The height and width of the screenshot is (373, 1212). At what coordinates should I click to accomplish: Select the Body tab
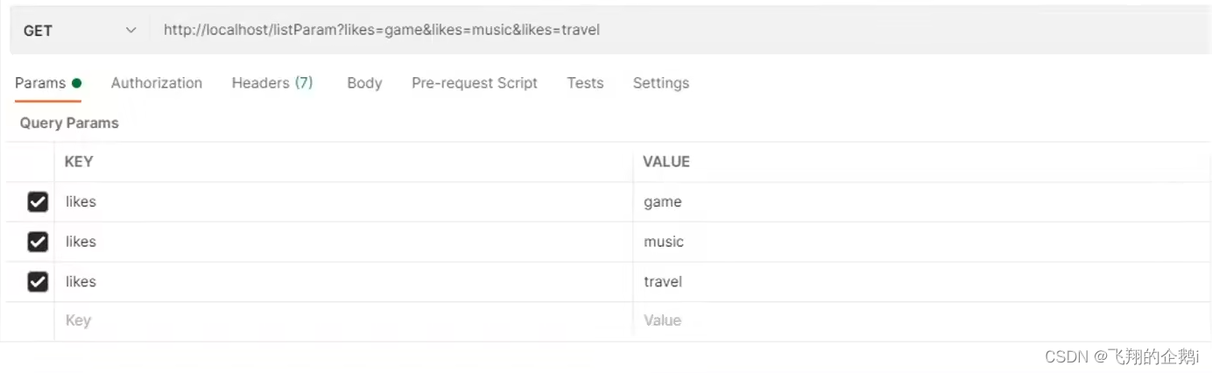tap(364, 83)
